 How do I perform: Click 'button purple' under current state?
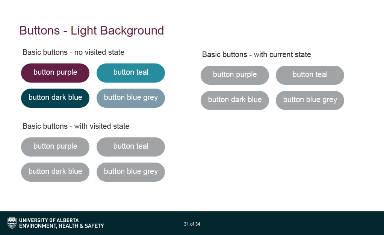(234, 75)
